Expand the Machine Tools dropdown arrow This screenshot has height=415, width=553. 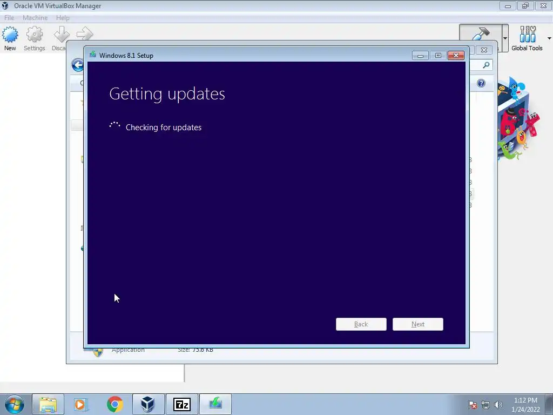click(505, 38)
